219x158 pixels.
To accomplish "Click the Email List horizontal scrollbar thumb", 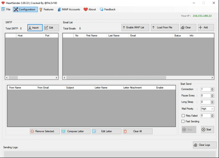I will (116, 77).
